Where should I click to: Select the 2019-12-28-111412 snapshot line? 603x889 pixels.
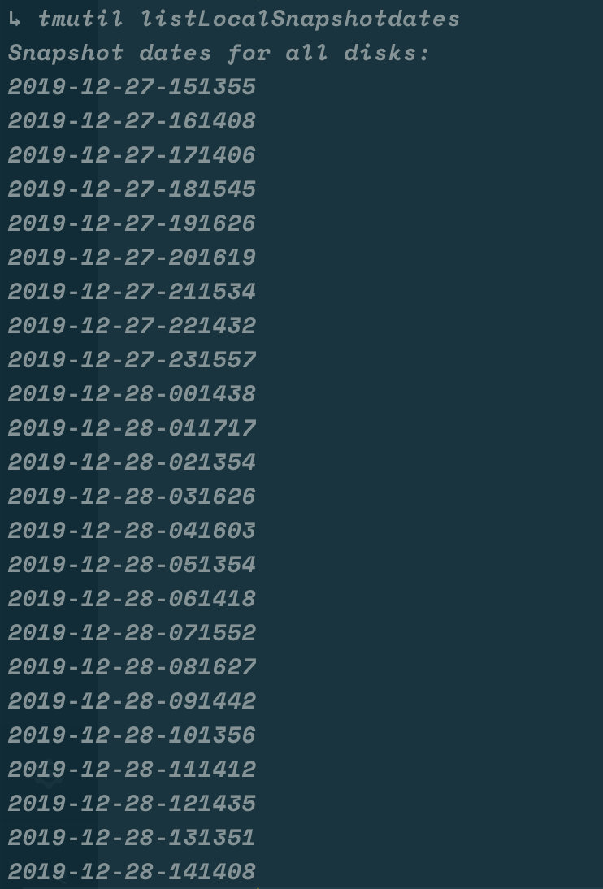[132, 769]
